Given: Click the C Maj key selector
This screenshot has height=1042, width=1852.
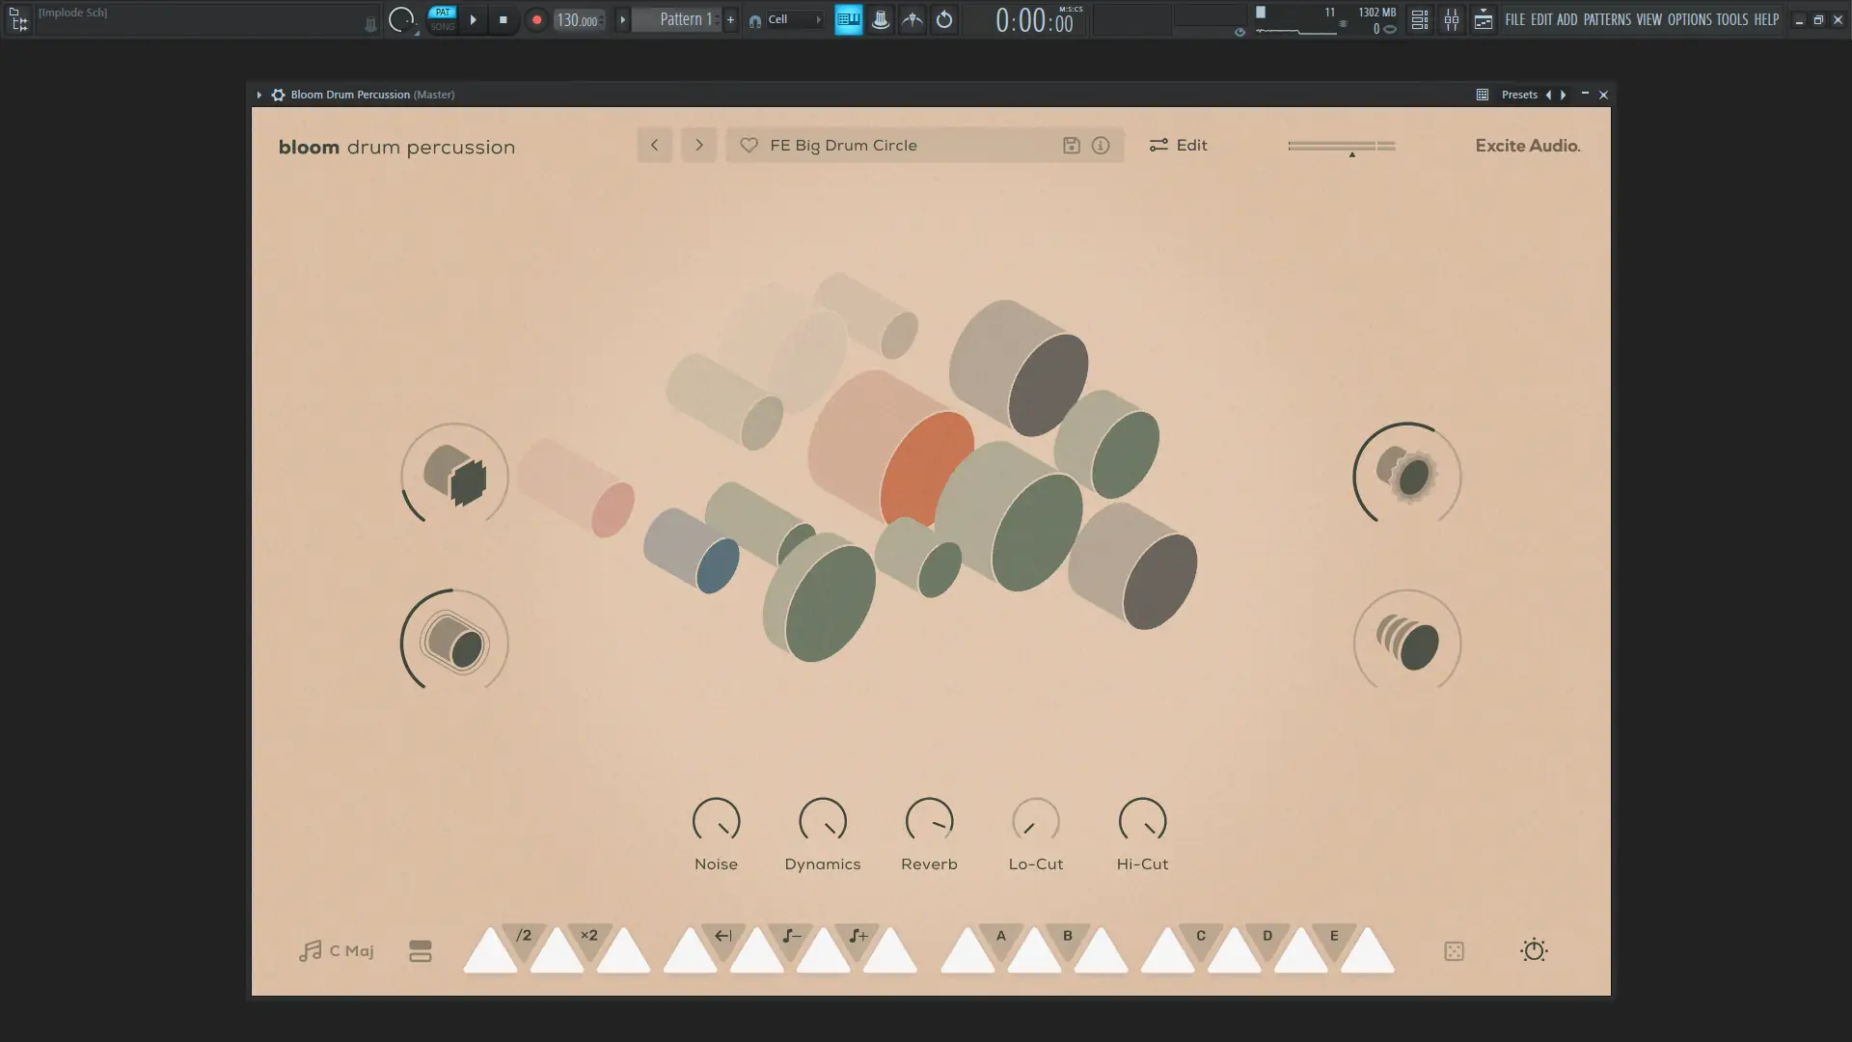Looking at the screenshot, I should point(337,951).
